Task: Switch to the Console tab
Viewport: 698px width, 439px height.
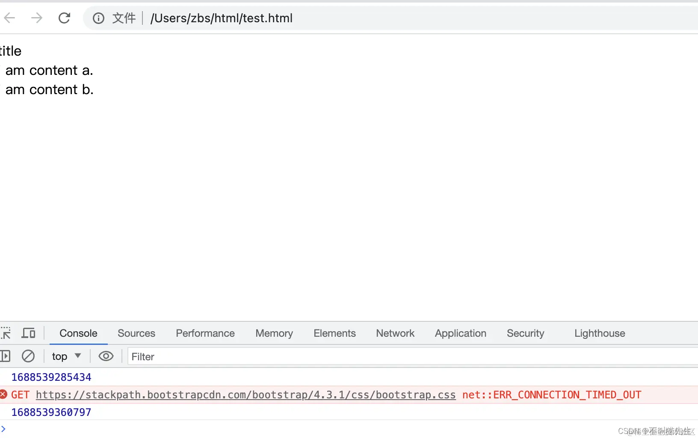Action: [x=78, y=333]
